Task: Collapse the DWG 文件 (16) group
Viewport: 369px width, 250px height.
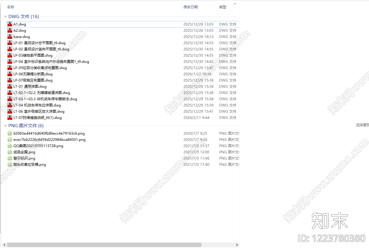Action: tap(5, 17)
